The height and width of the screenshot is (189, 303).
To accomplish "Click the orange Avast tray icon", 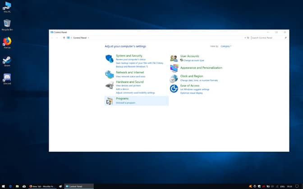I will coord(250,186).
